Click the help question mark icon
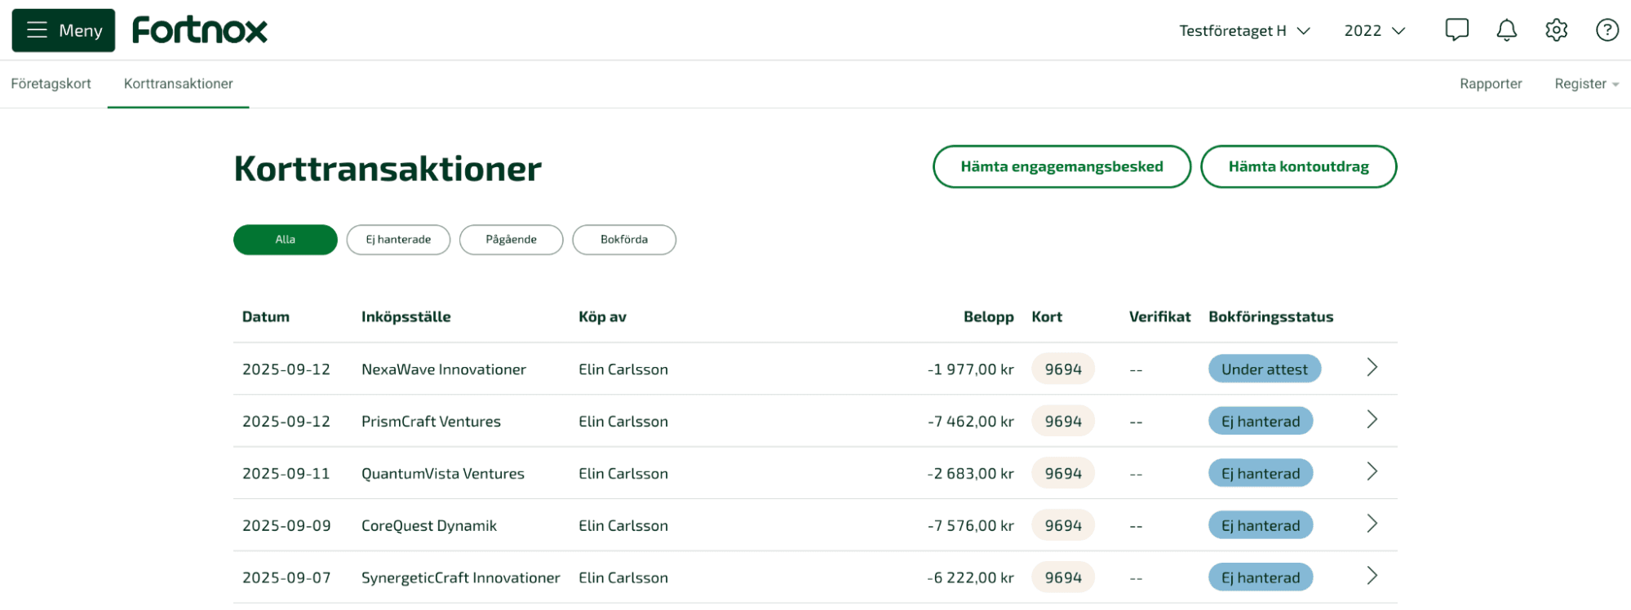This screenshot has width=1631, height=610. click(1607, 30)
